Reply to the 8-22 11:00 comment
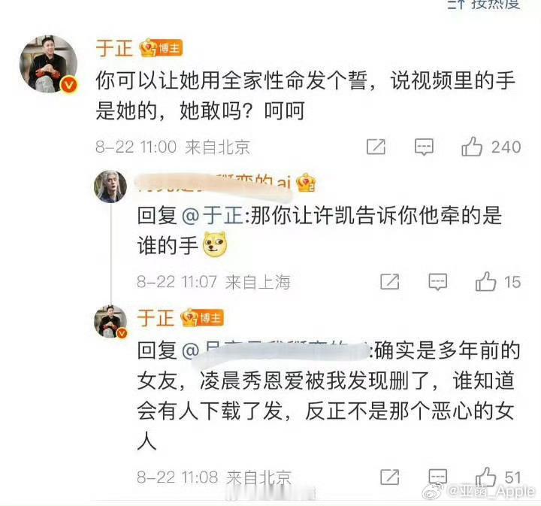 click(x=424, y=147)
